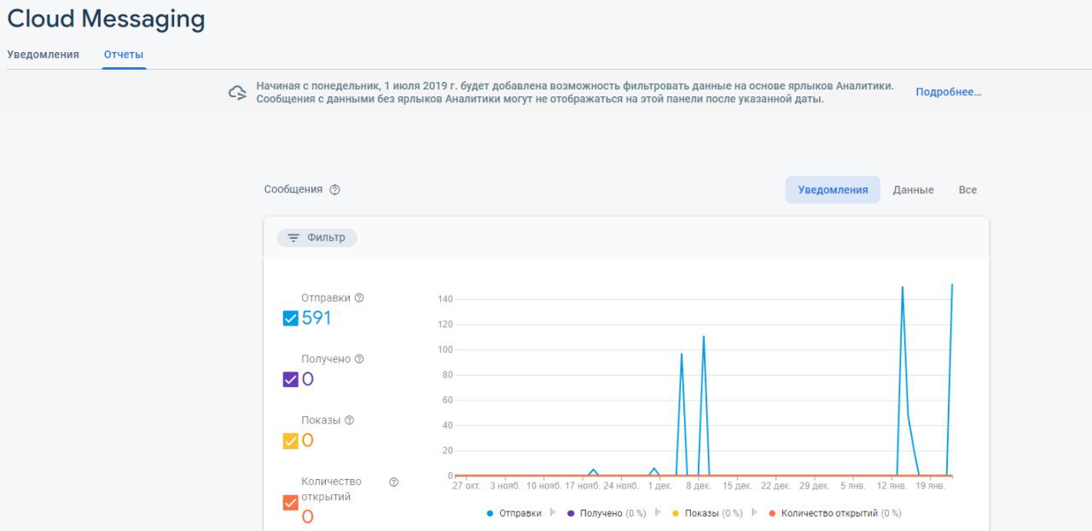1092x531 pixels.
Task: Open the Фильтр chip
Action: pos(317,238)
